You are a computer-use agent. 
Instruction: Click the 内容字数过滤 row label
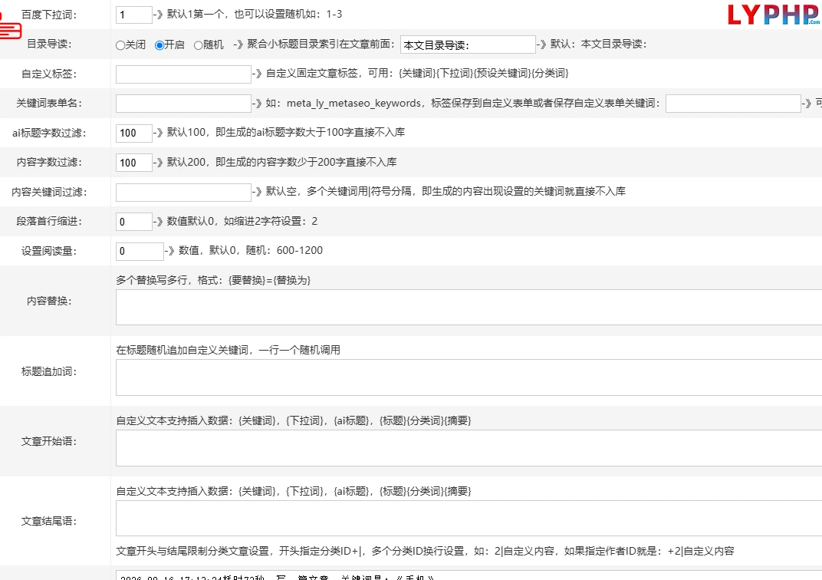pyautogui.click(x=49, y=163)
